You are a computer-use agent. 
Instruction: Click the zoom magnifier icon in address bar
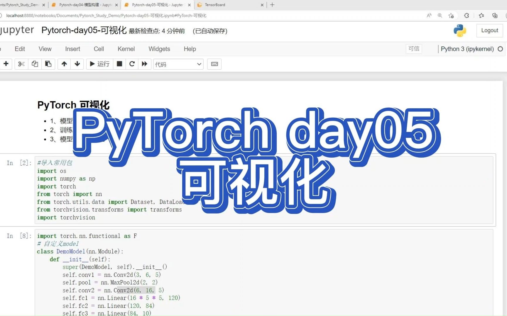tap(440, 16)
